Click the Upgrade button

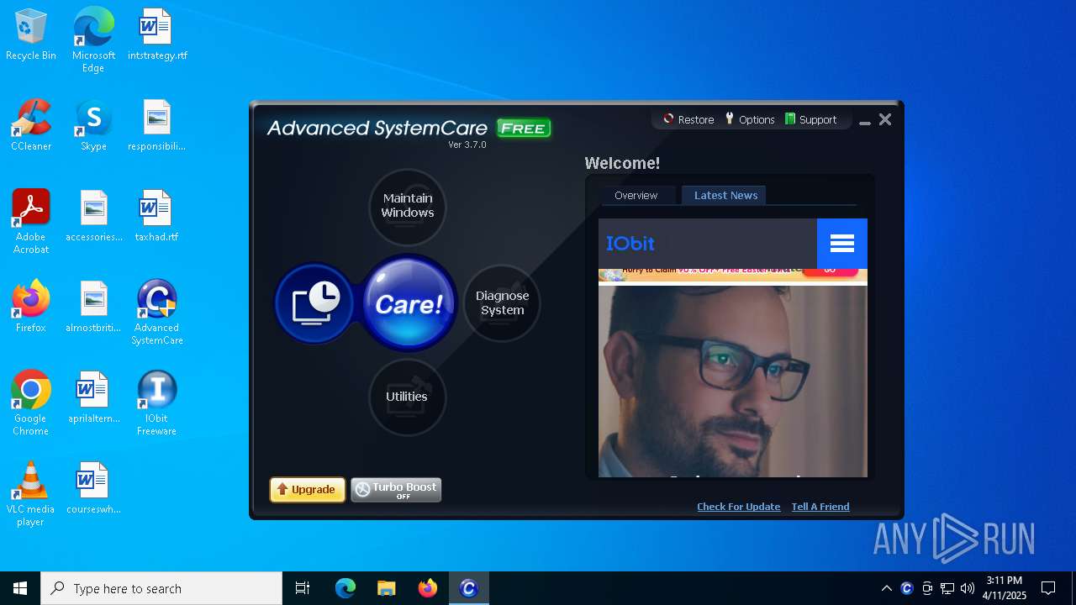[x=308, y=490]
